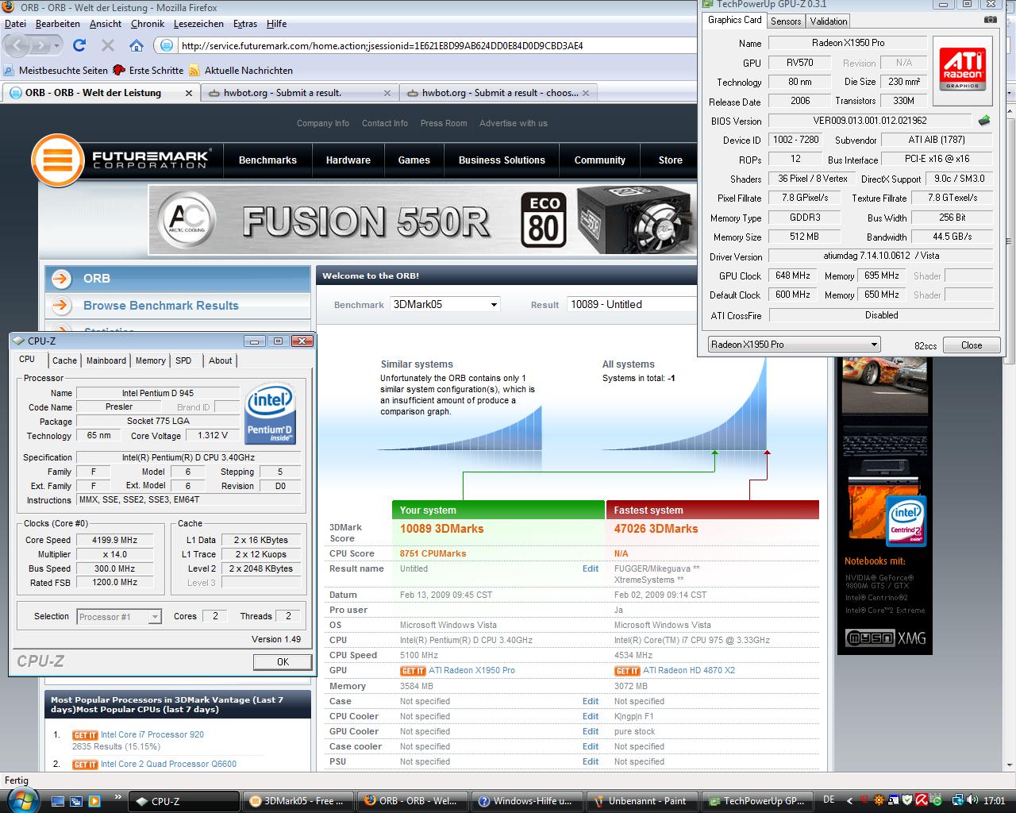The width and height of the screenshot is (1016, 813).
Task: Go to Firefox home page icon
Action: (x=137, y=45)
